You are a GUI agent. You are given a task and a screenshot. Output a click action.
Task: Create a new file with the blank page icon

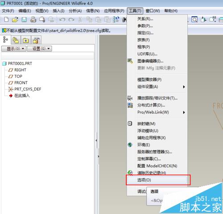pyautogui.click(x=6, y=20)
